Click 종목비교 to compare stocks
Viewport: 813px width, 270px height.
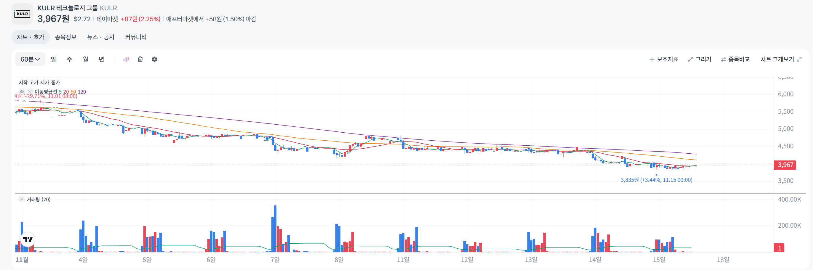735,59
